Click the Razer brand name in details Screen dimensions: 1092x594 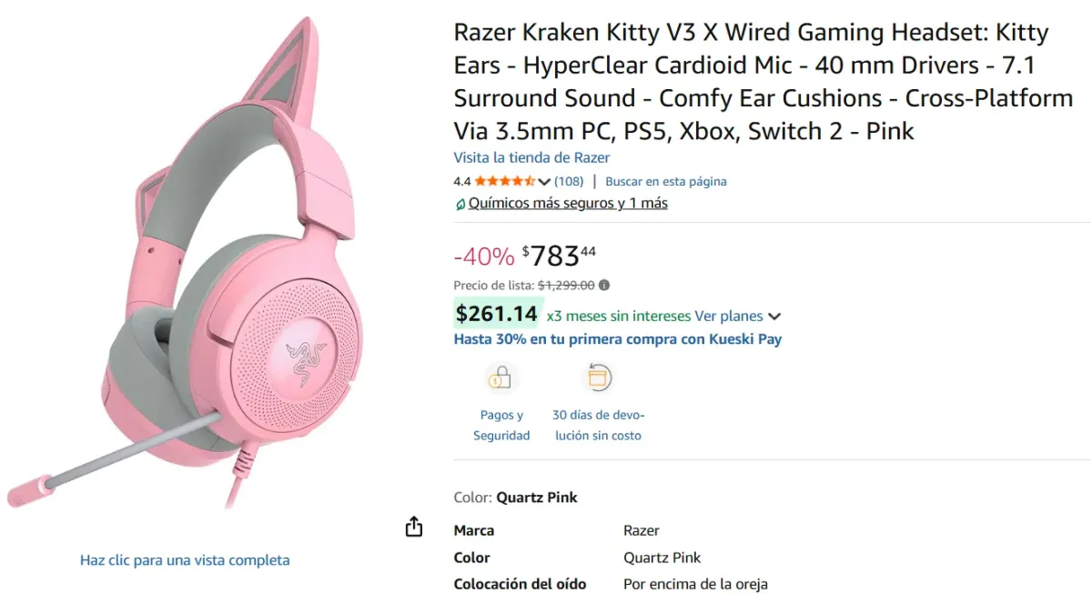point(641,529)
